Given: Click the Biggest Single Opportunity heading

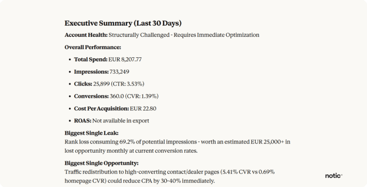Looking at the screenshot, I should click(101, 163).
